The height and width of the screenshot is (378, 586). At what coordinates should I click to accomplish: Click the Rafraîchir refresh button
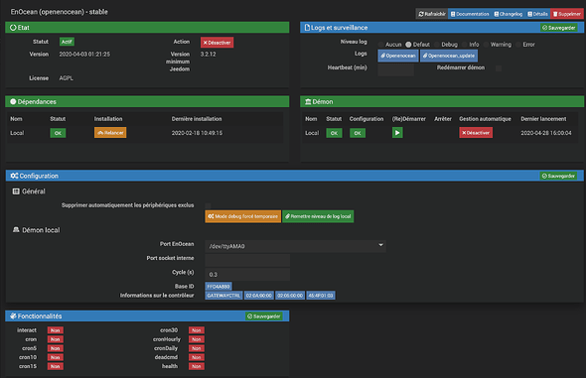(x=432, y=14)
